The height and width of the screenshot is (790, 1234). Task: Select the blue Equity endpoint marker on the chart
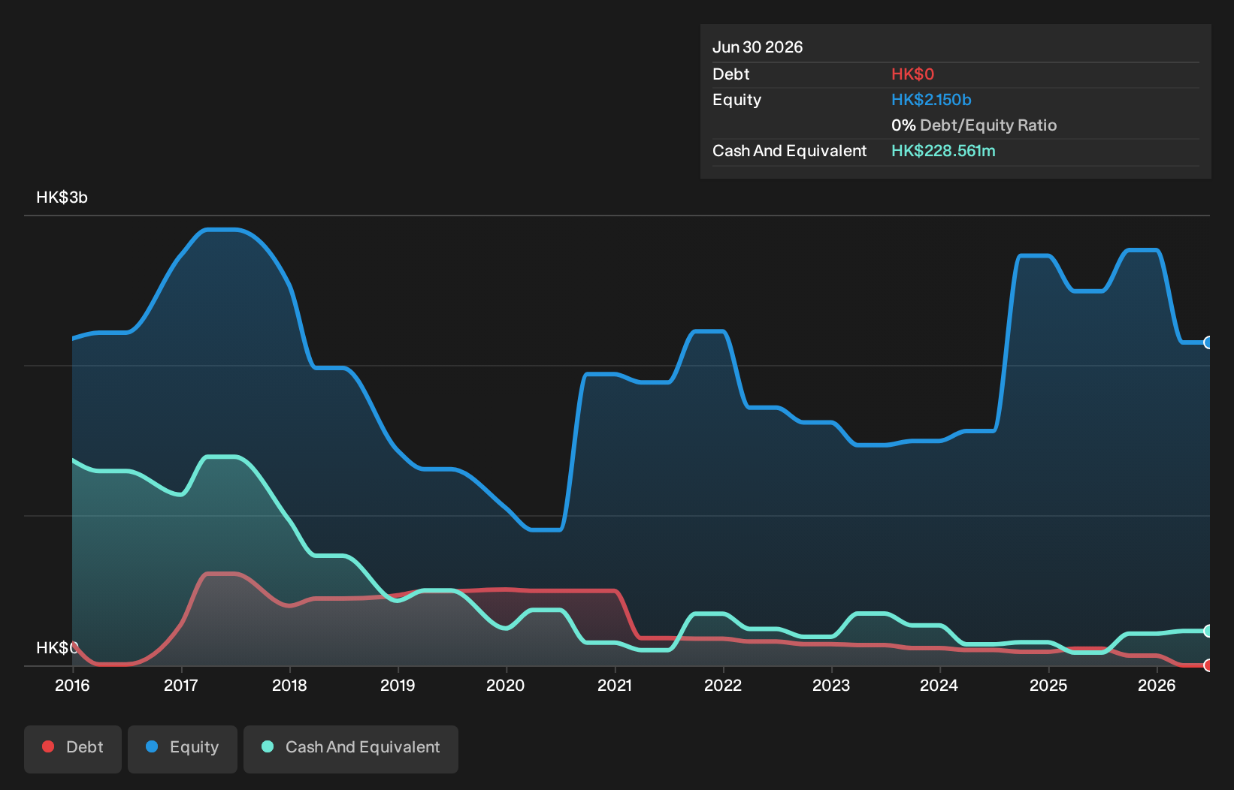tap(1208, 342)
